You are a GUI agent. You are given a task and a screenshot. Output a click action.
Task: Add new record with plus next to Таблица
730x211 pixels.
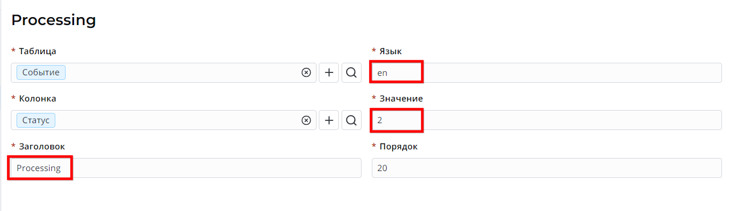pyautogui.click(x=328, y=72)
